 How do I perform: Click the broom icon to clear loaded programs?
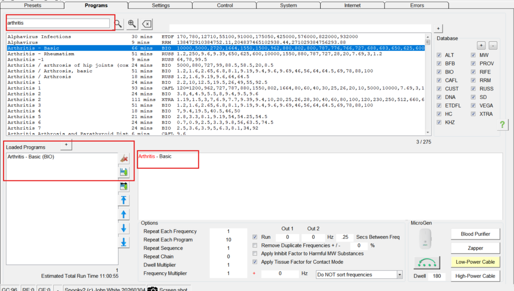(x=123, y=158)
